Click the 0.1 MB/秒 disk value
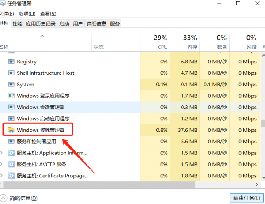Viewport: 265px width, 204px height. coord(215,85)
